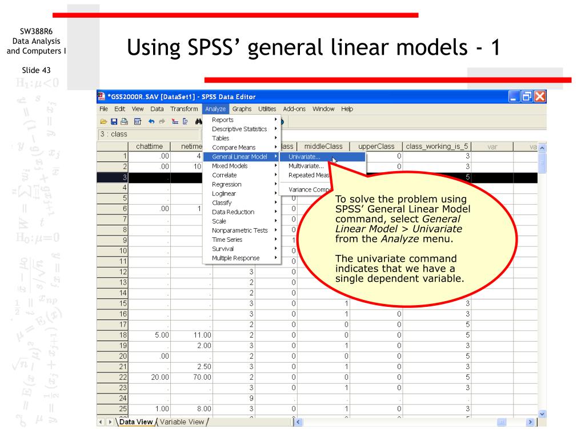Screen dimensions: 585x438
Task: Click the horizontal scrollbar right arrow
Action: coord(530,422)
